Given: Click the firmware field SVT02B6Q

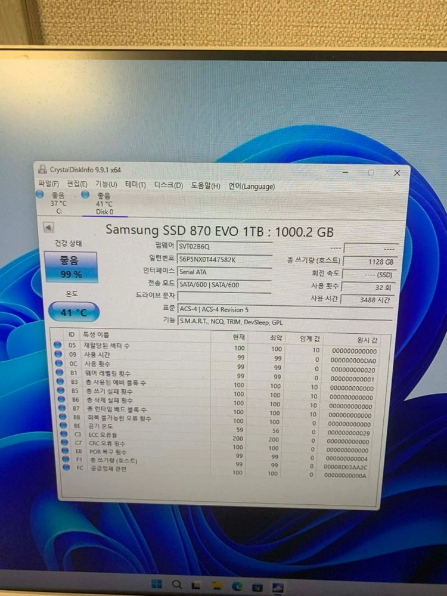Looking at the screenshot, I should pos(224,247).
